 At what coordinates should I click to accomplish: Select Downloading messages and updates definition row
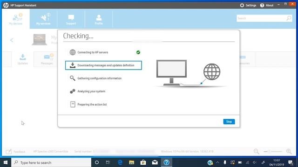coord(103,65)
